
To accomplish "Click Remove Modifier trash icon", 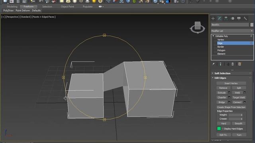I will (x=233, y=64).
